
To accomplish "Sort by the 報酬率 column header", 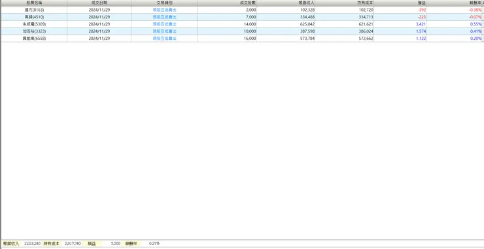I will point(454,3).
